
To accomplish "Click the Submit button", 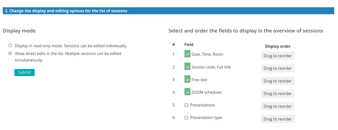I will [x=25, y=72].
